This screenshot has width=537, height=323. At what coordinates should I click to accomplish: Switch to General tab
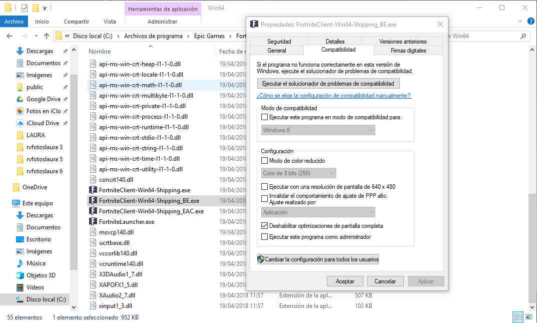click(277, 51)
